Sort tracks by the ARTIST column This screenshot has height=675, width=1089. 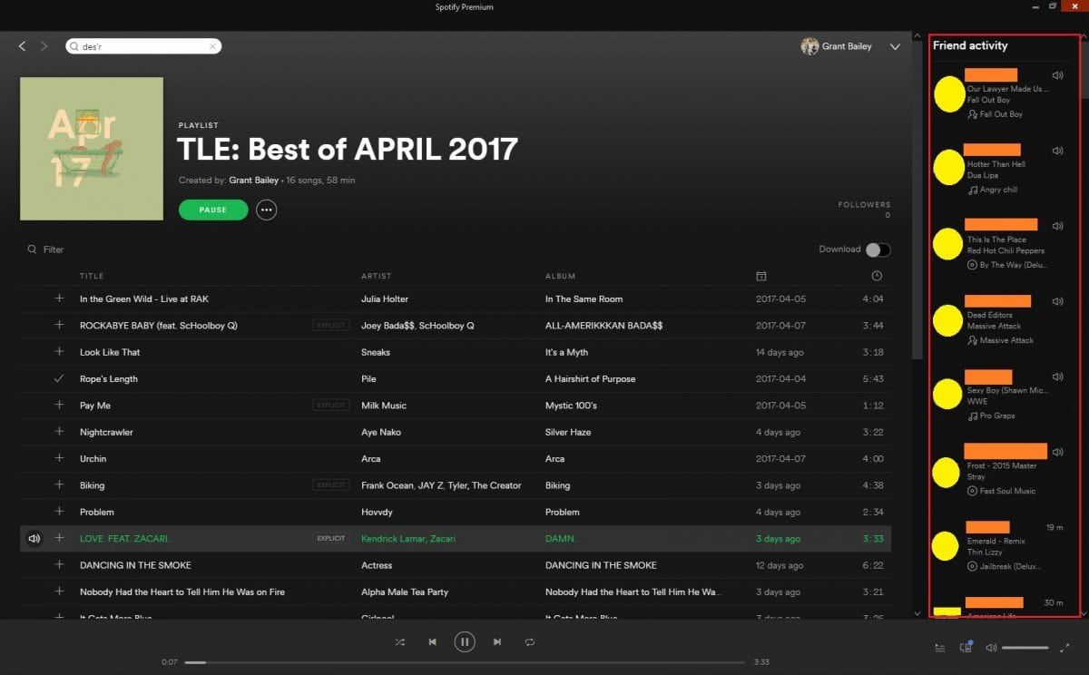(x=378, y=276)
